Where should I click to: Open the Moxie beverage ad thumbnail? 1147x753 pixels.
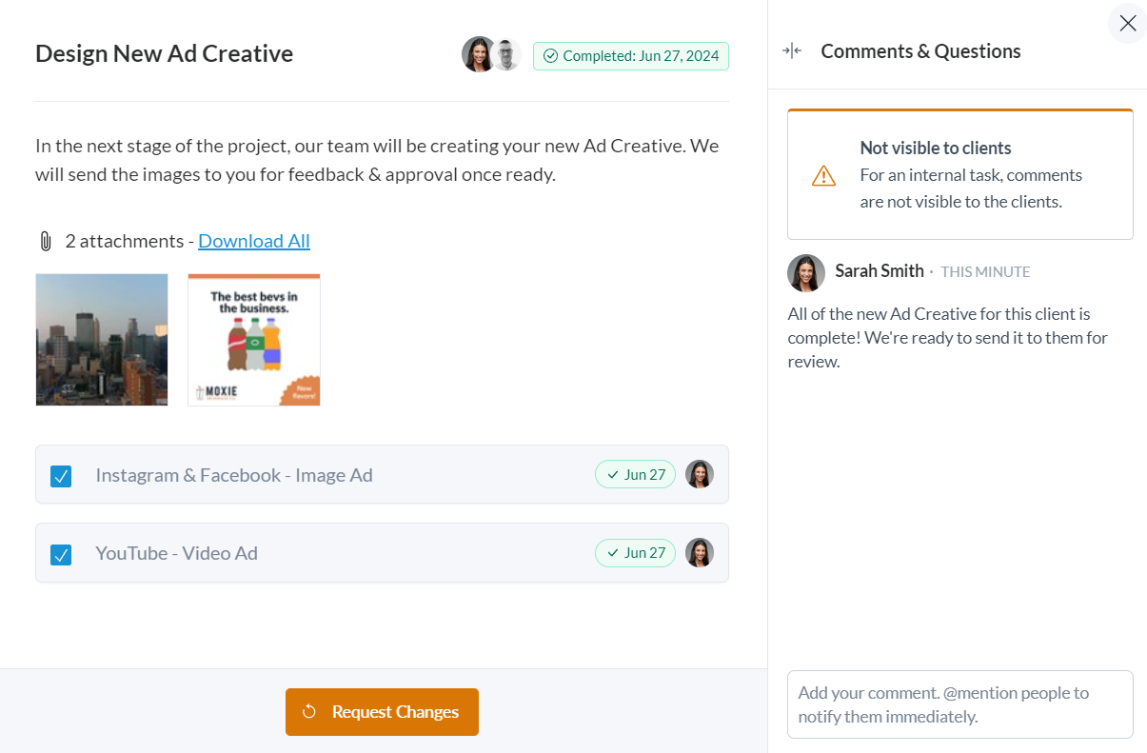pos(254,340)
